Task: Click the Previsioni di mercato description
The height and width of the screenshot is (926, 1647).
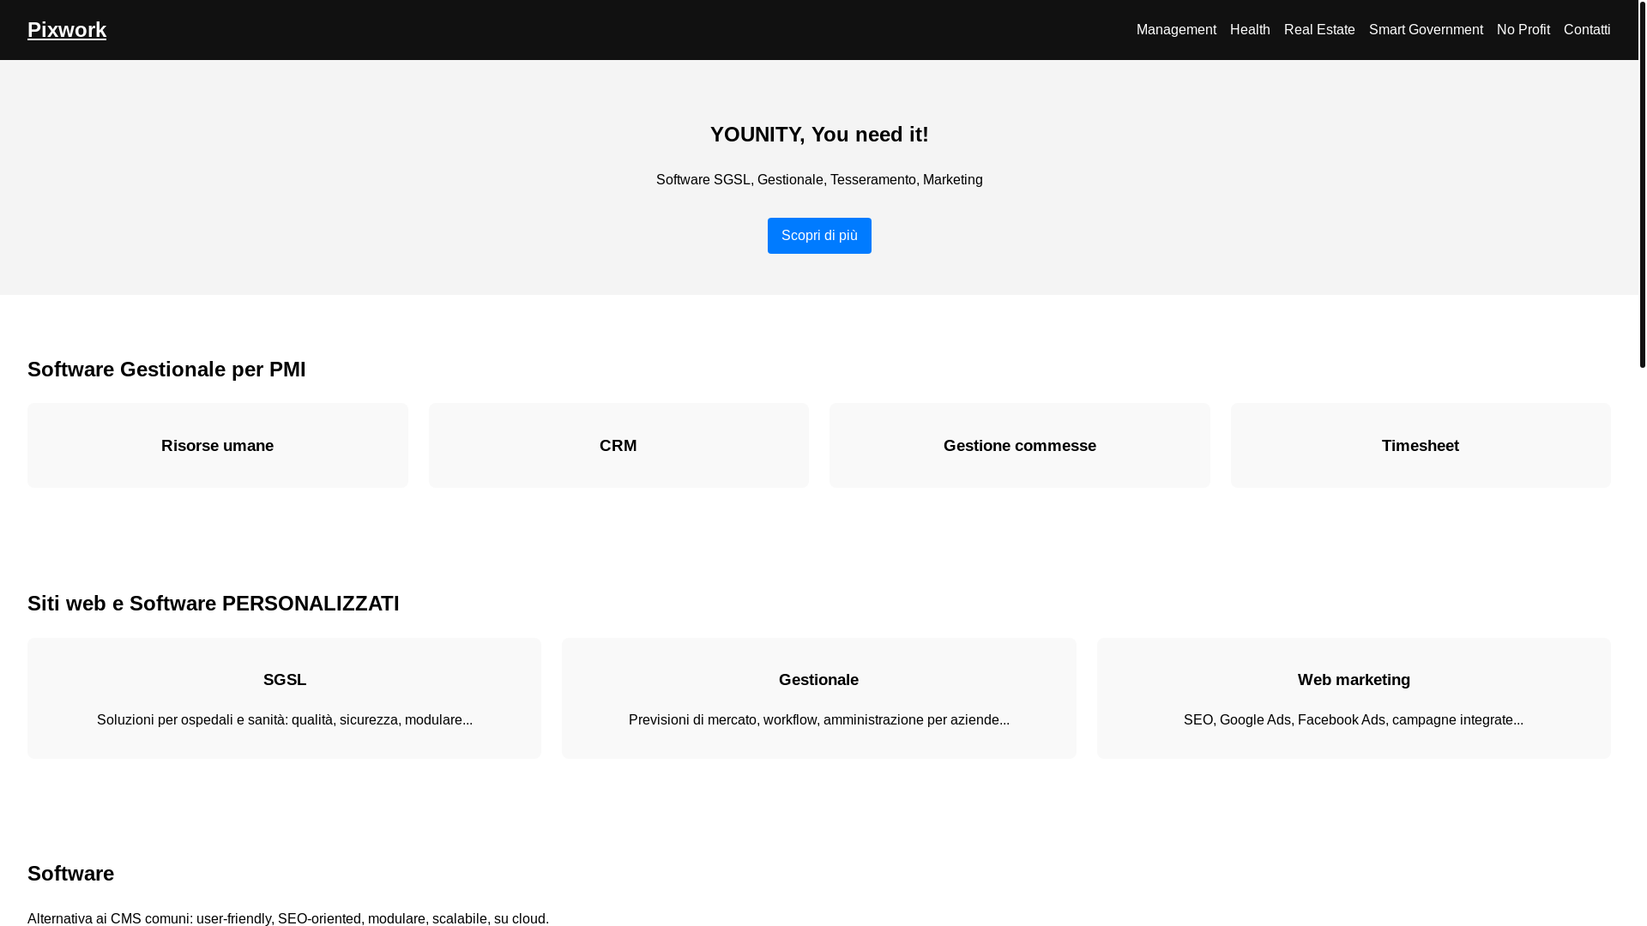Action: tap(819, 720)
